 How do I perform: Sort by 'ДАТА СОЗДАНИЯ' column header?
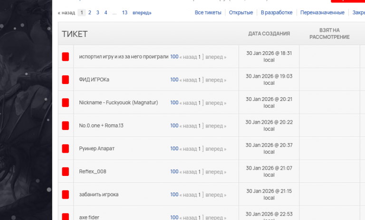point(269,34)
